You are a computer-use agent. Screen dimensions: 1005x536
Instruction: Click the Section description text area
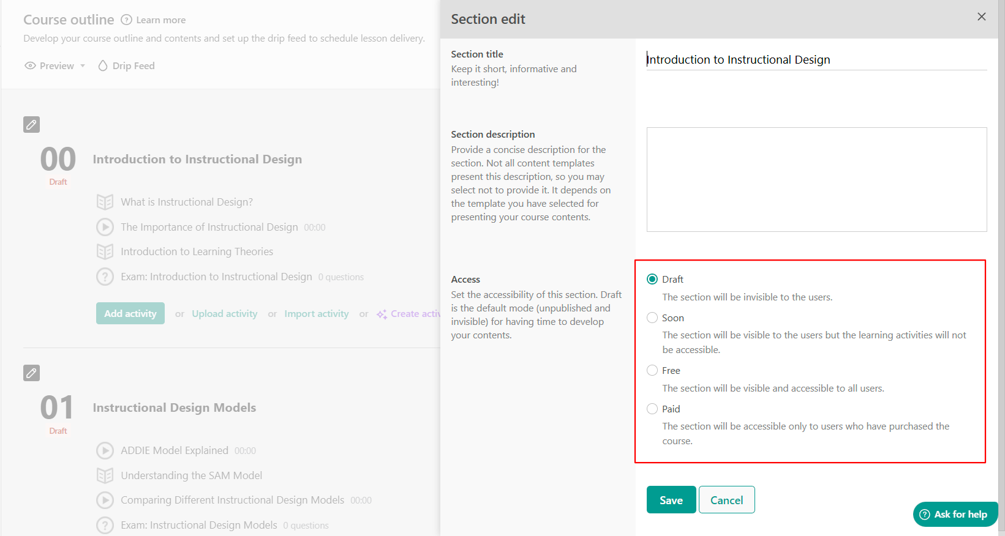point(816,179)
